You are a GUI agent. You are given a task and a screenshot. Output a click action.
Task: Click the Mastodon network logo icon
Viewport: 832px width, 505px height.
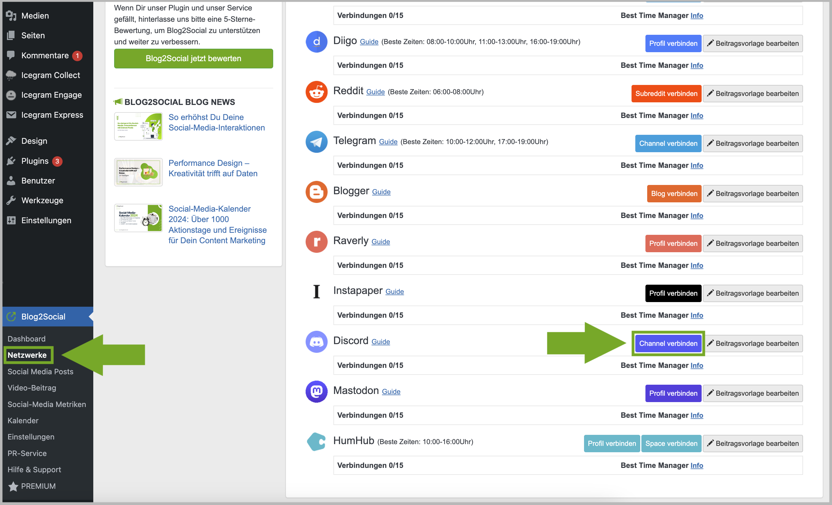316,392
